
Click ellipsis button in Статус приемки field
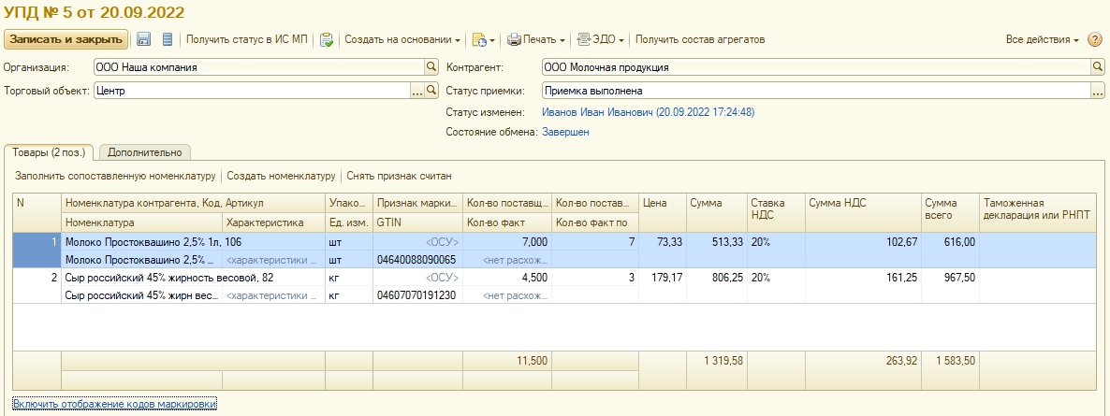[1098, 91]
